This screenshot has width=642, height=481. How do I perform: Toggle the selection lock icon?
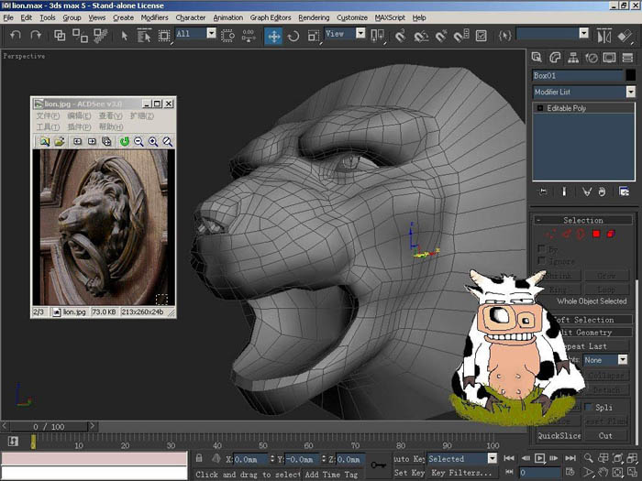(199, 458)
